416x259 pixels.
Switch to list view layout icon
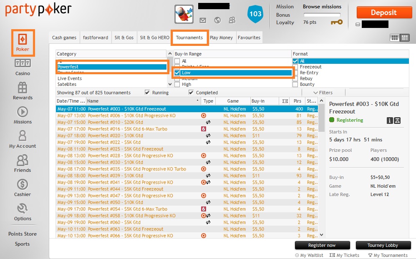coord(405,38)
